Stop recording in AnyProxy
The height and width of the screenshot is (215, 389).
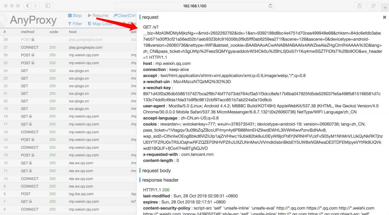(75, 15)
